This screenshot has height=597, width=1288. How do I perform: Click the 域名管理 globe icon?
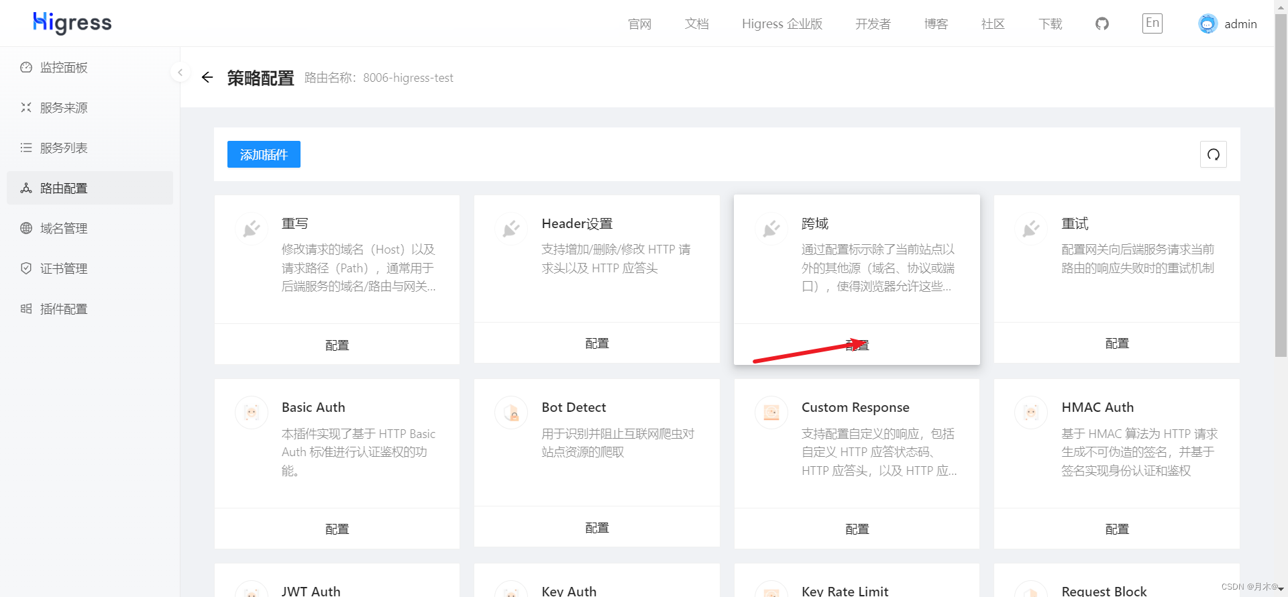coord(26,228)
